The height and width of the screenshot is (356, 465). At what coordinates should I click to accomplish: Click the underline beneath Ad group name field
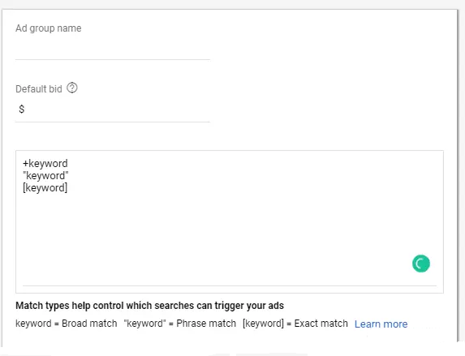click(x=113, y=59)
